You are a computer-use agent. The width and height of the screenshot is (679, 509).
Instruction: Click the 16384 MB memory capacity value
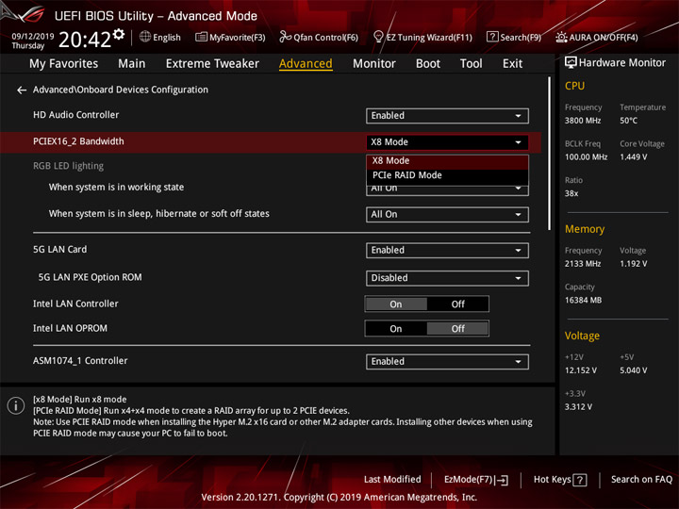[583, 301]
